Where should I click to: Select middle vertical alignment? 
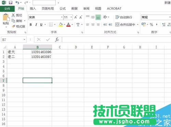coord(93,17)
